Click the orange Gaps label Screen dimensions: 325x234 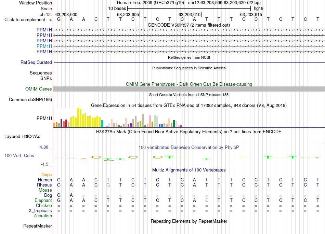pos(47,175)
